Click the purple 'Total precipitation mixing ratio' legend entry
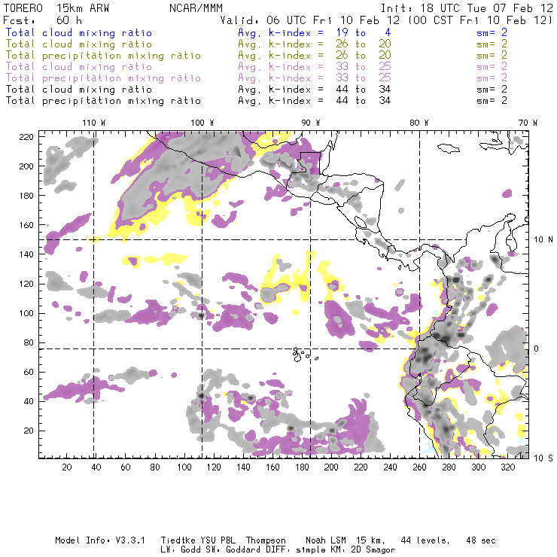Viewport: 557px width, 557px height. [103, 78]
